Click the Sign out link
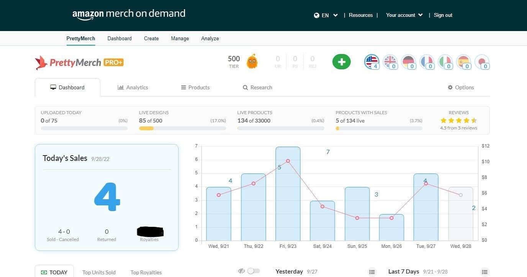Screen dimensions: 527x277 tap(443, 15)
